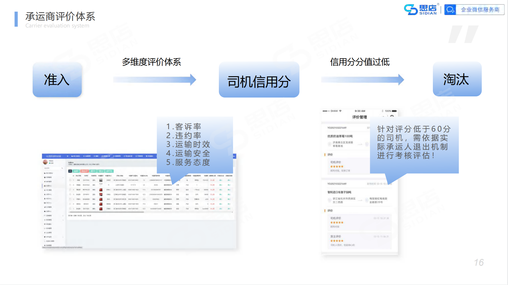Select the label 多维度评价体系
The image size is (508, 285).
click(x=151, y=62)
